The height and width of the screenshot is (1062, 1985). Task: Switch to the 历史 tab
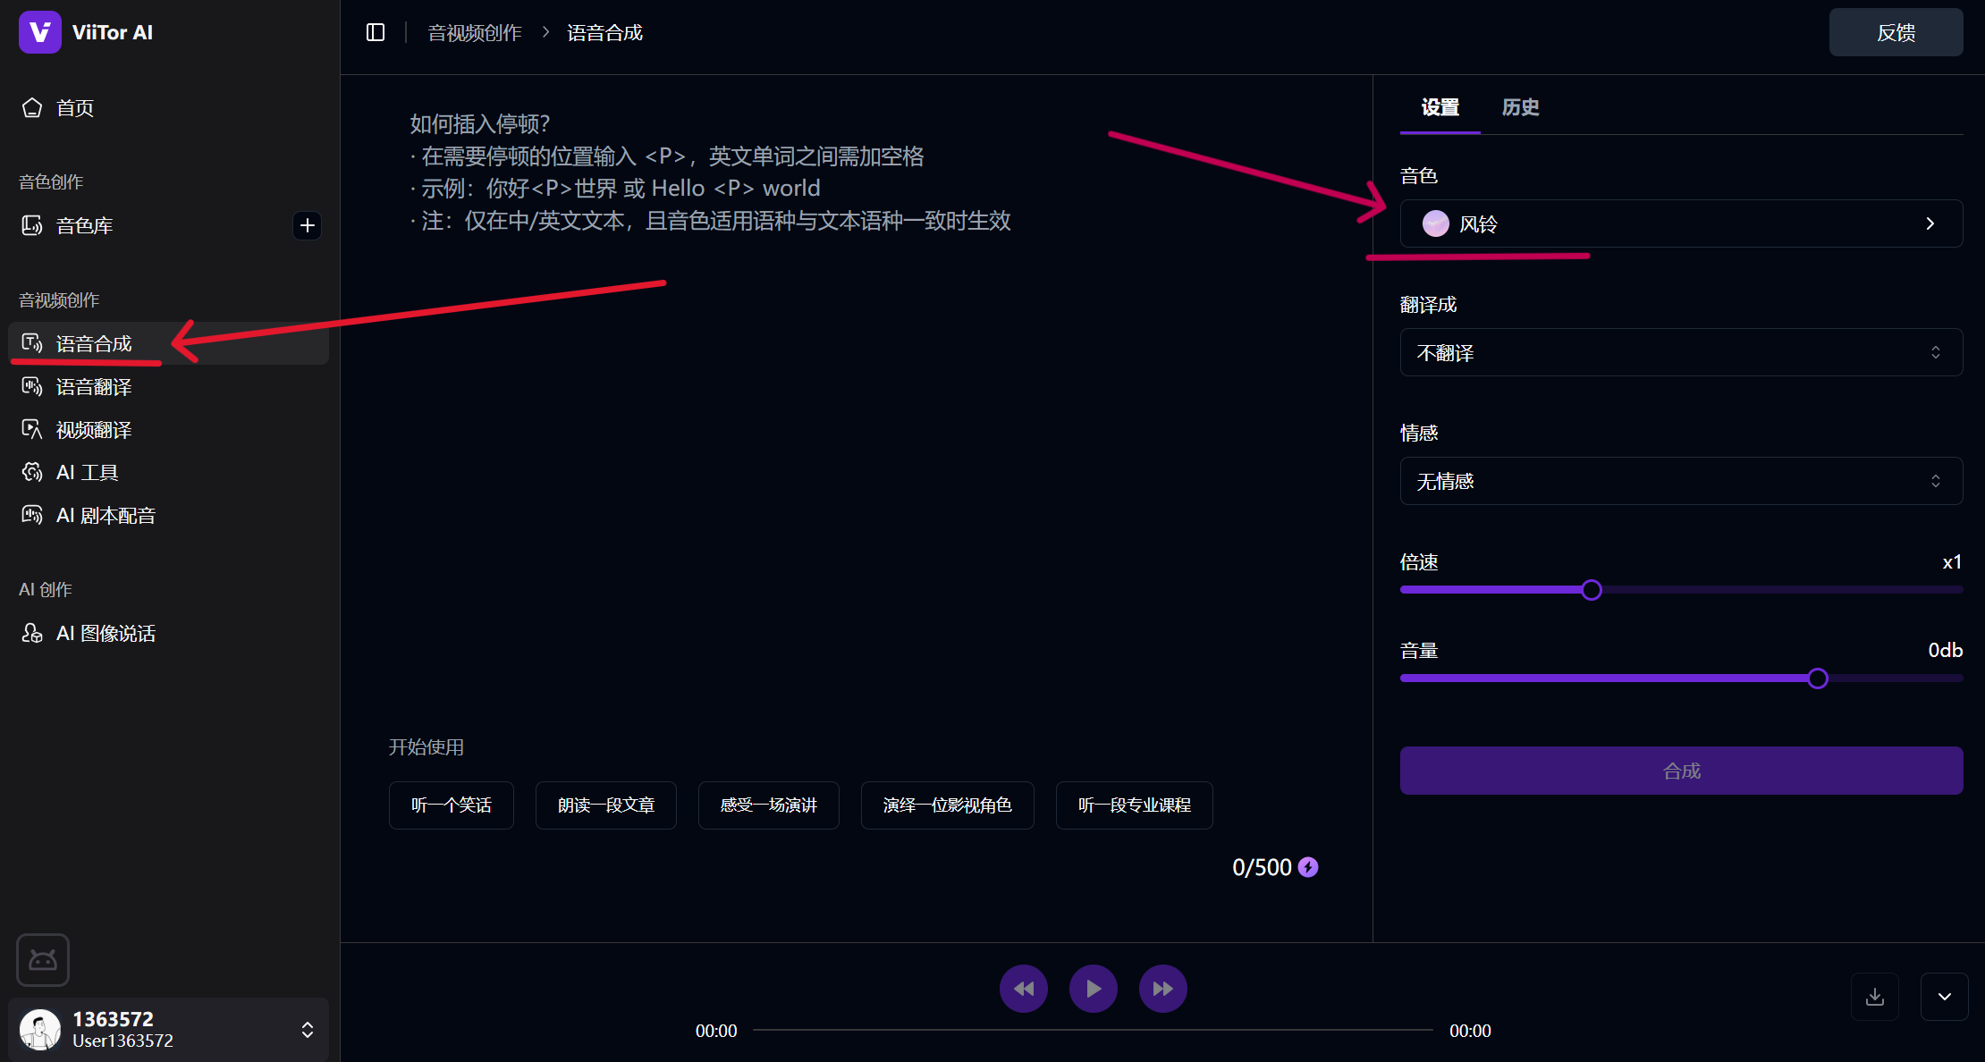click(1520, 107)
